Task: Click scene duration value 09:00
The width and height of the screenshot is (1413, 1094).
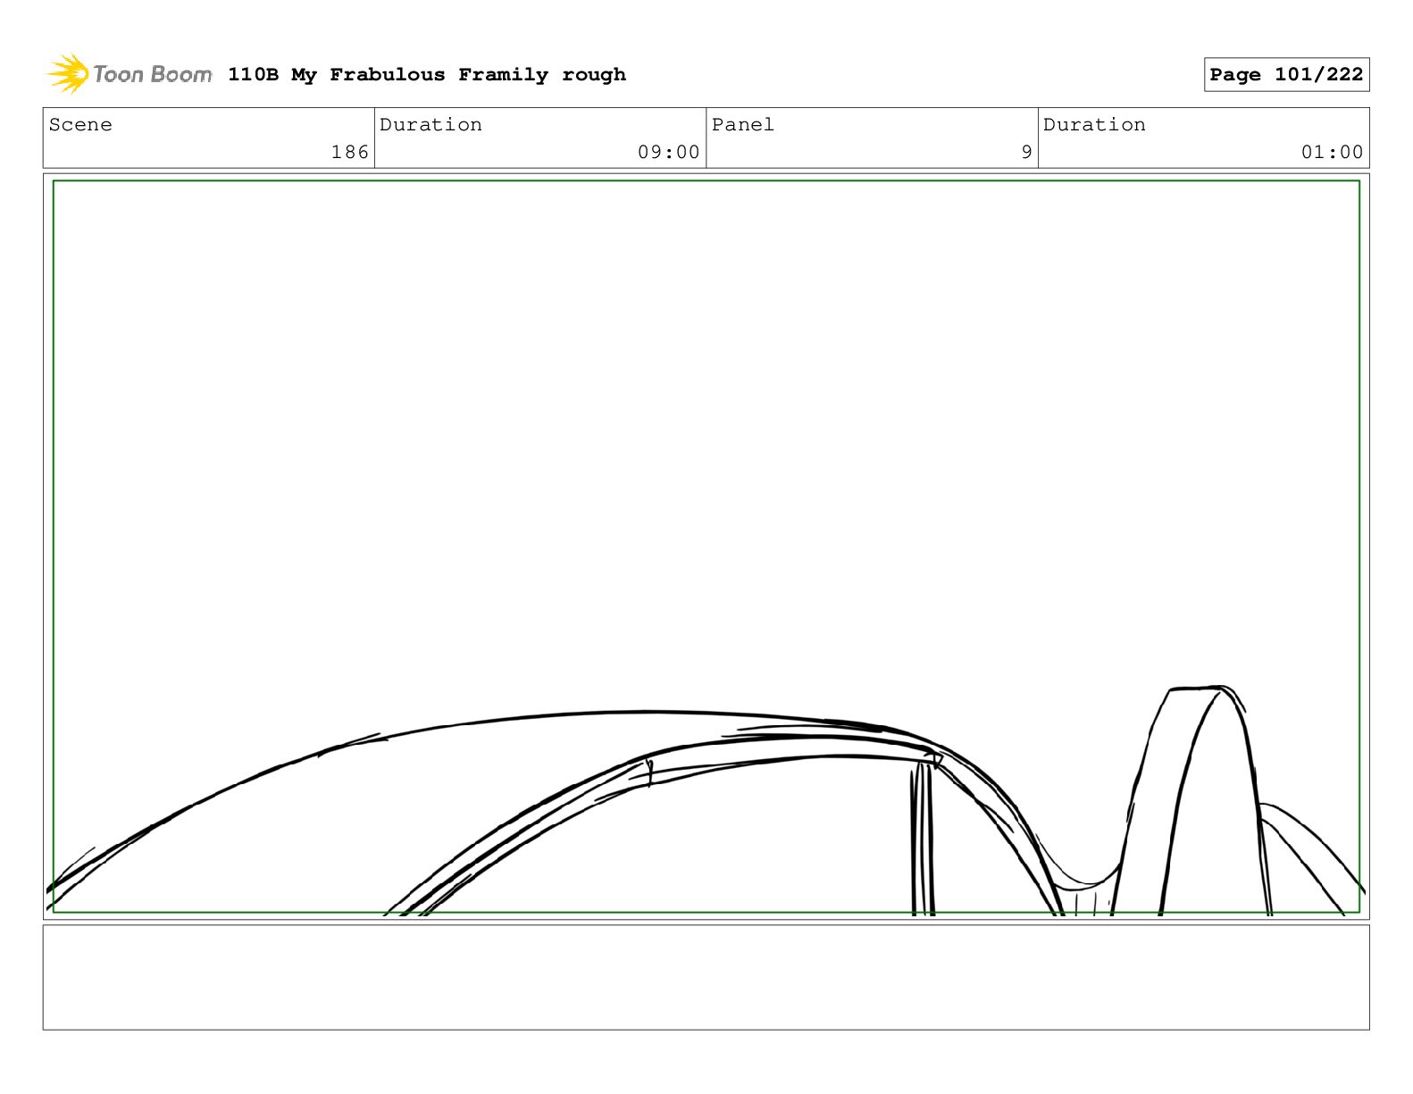Action: (x=669, y=153)
